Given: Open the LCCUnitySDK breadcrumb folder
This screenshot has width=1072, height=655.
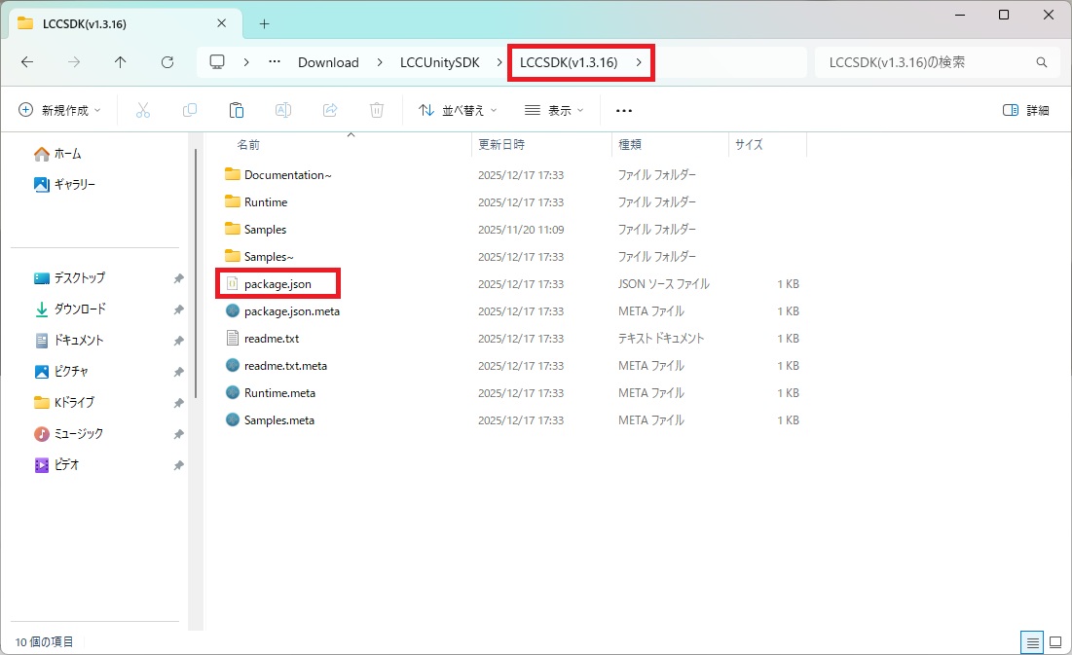Looking at the screenshot, I should tap(439, 62).
